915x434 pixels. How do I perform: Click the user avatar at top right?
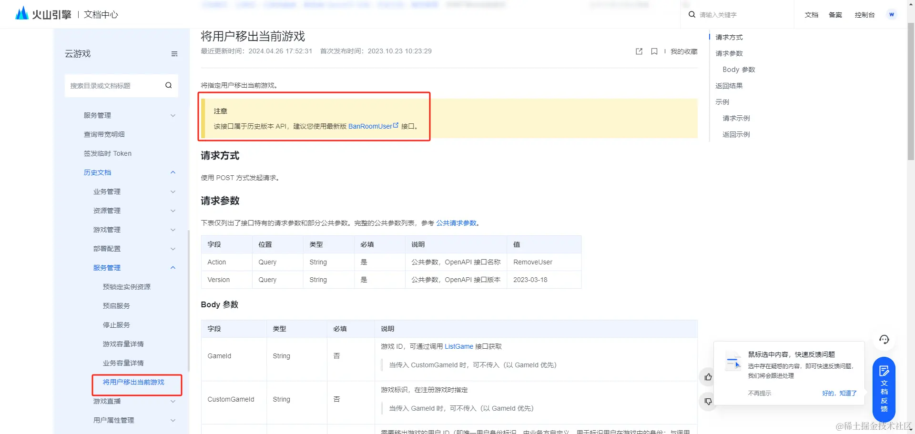(891, 14)
